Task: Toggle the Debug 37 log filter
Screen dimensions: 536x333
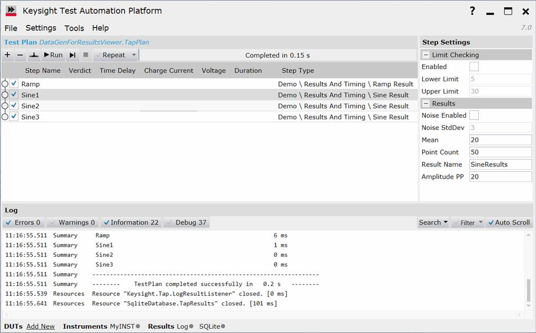Action: pyautogui.click(x=187, y=223)
